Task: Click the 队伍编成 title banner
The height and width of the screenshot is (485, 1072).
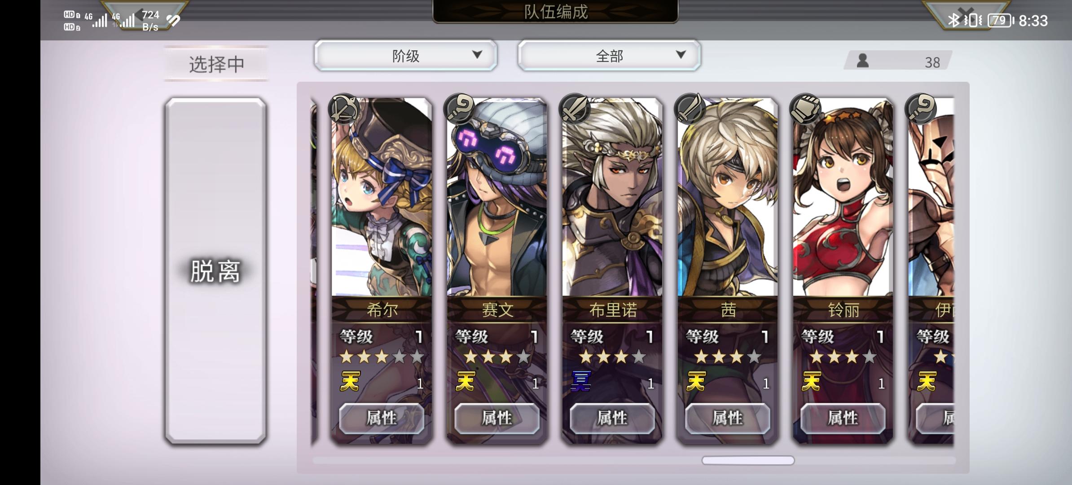Action: pyautogui.click(x=555, y=11)
